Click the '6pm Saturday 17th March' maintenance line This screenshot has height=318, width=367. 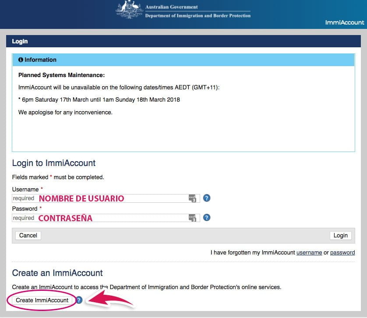click(99, 100)
